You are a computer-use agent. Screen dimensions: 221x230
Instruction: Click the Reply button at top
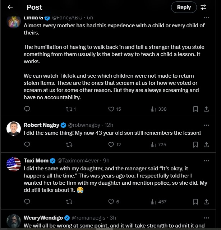[184, 7]
